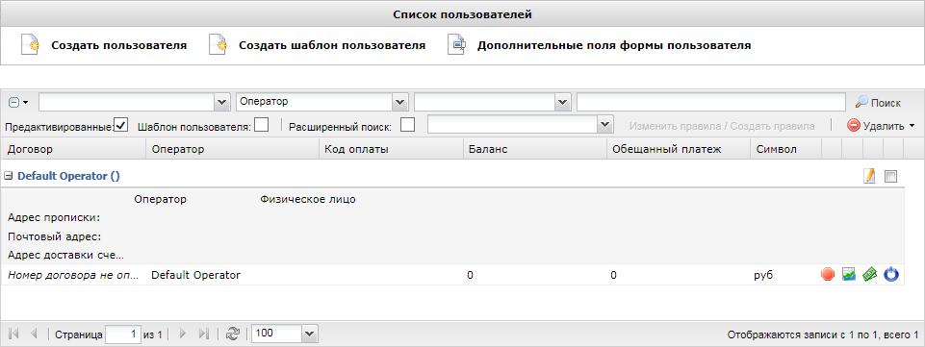
Task: Click the Создать пользователя document icon
Action: 30,45
